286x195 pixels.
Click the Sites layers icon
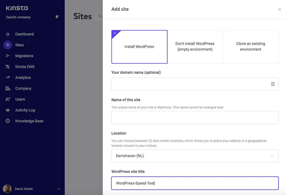pos(8,45)
